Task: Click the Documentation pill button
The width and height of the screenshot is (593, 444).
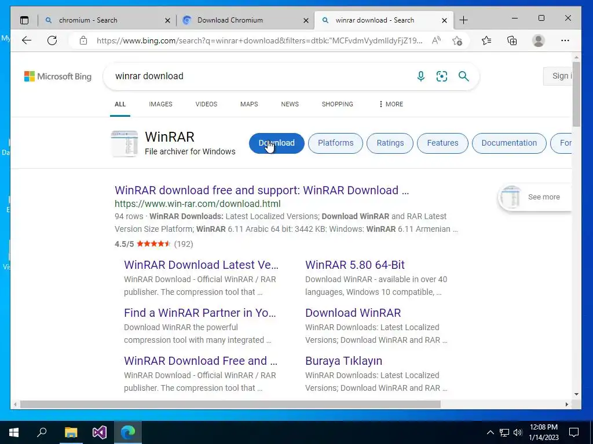Action: tap(509, 143)
